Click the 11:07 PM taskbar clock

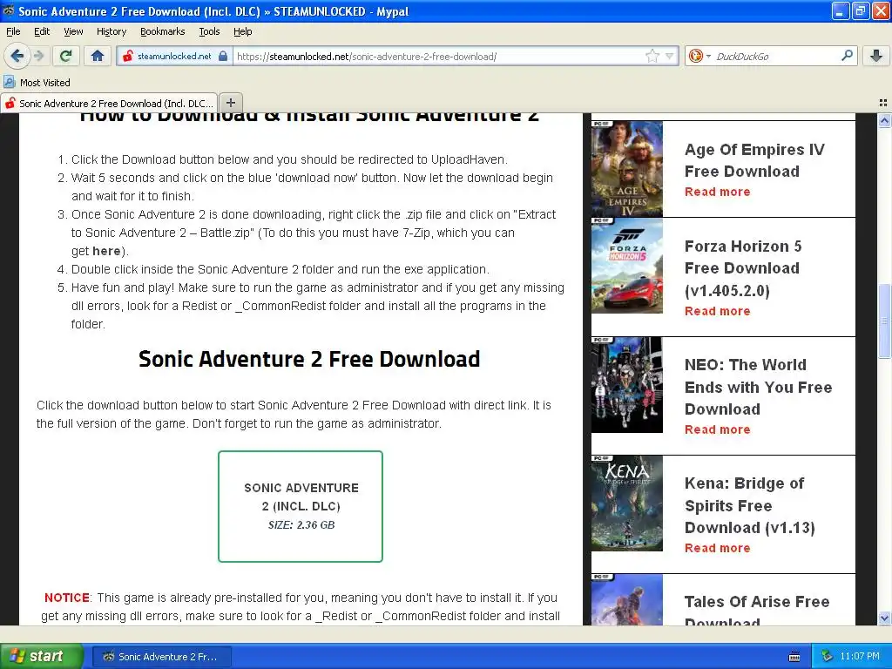tap(860, 657)
